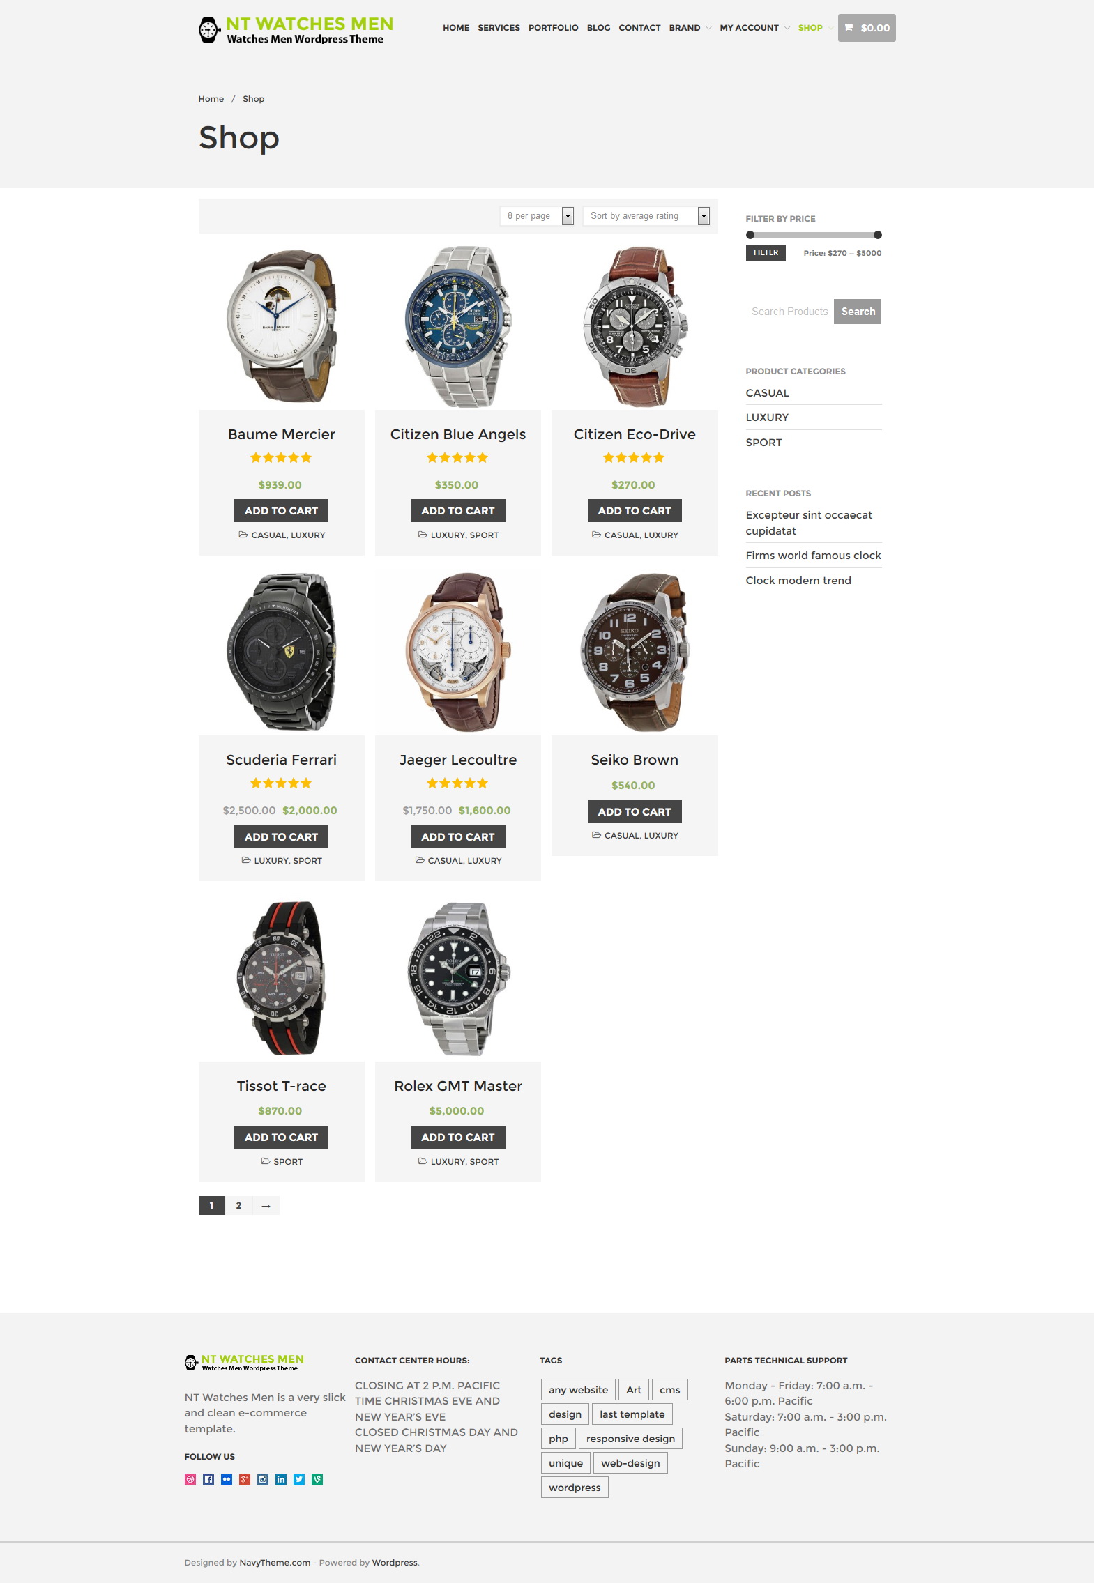Click the LinkedIn footer icon
This screenshot has width=1094, height=1583.
(281, 1479)
